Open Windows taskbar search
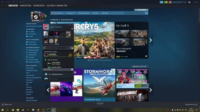This screenshot has width=200, height=112. pyautogui.click(x=7, y=110)
